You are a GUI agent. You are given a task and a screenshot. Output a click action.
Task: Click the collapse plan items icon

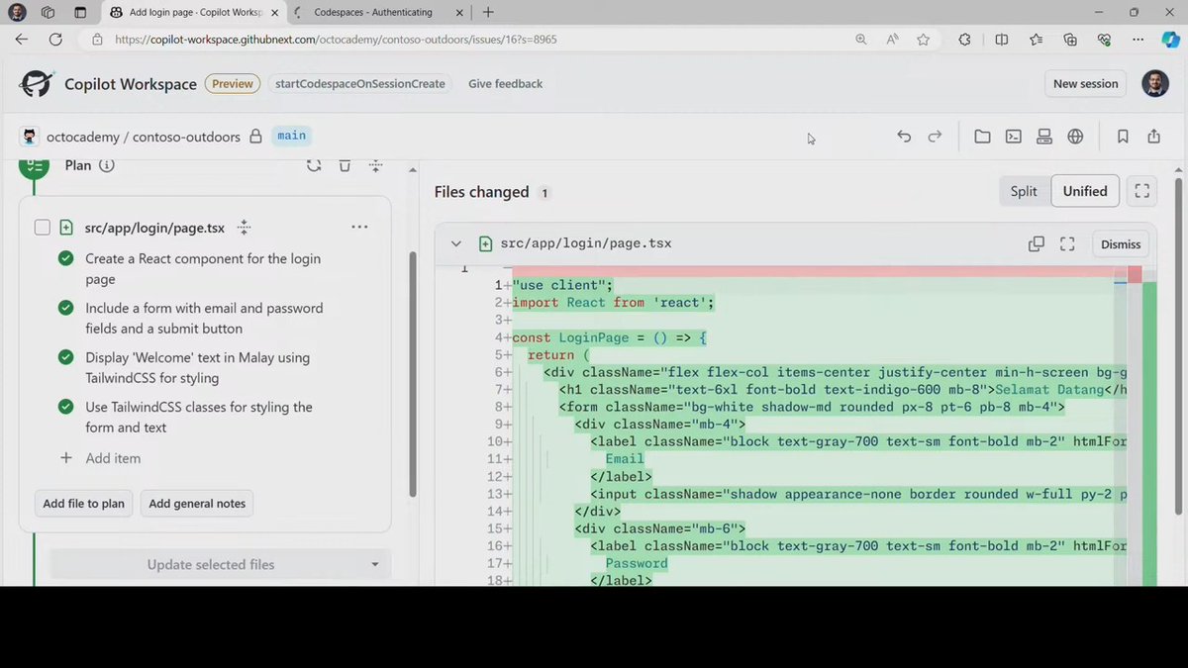click(x=375, y=165)
